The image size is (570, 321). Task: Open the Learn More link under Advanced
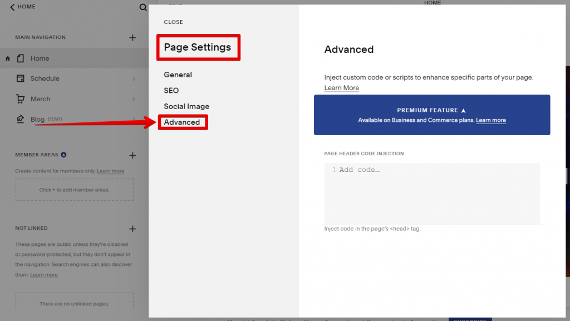coord(341,87)
